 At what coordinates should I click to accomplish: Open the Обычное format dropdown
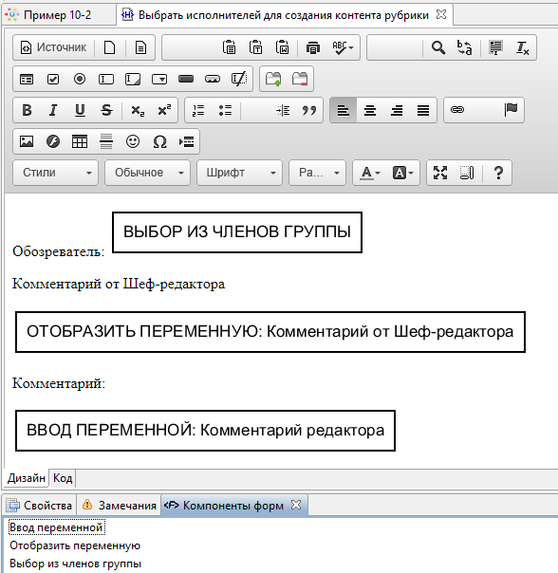(x=148, y=173)
